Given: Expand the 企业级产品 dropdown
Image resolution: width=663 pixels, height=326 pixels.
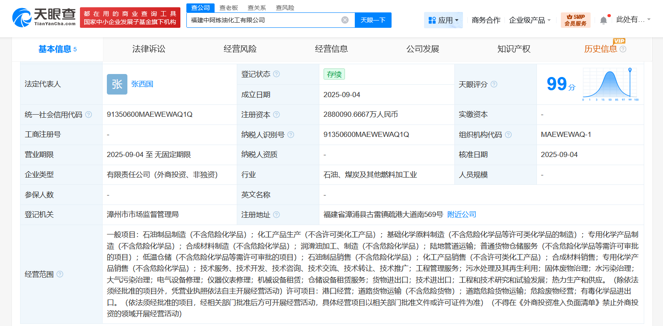Looking at the screenshot, I should point(530,20).
